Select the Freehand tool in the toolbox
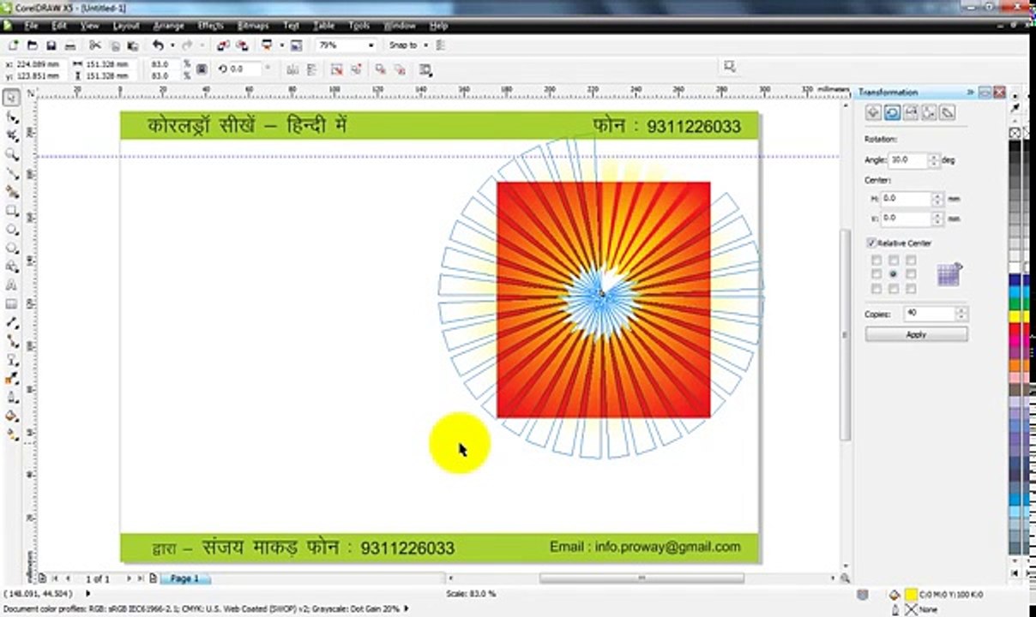This screenshot has width=1036, height=617. (12, 173)
